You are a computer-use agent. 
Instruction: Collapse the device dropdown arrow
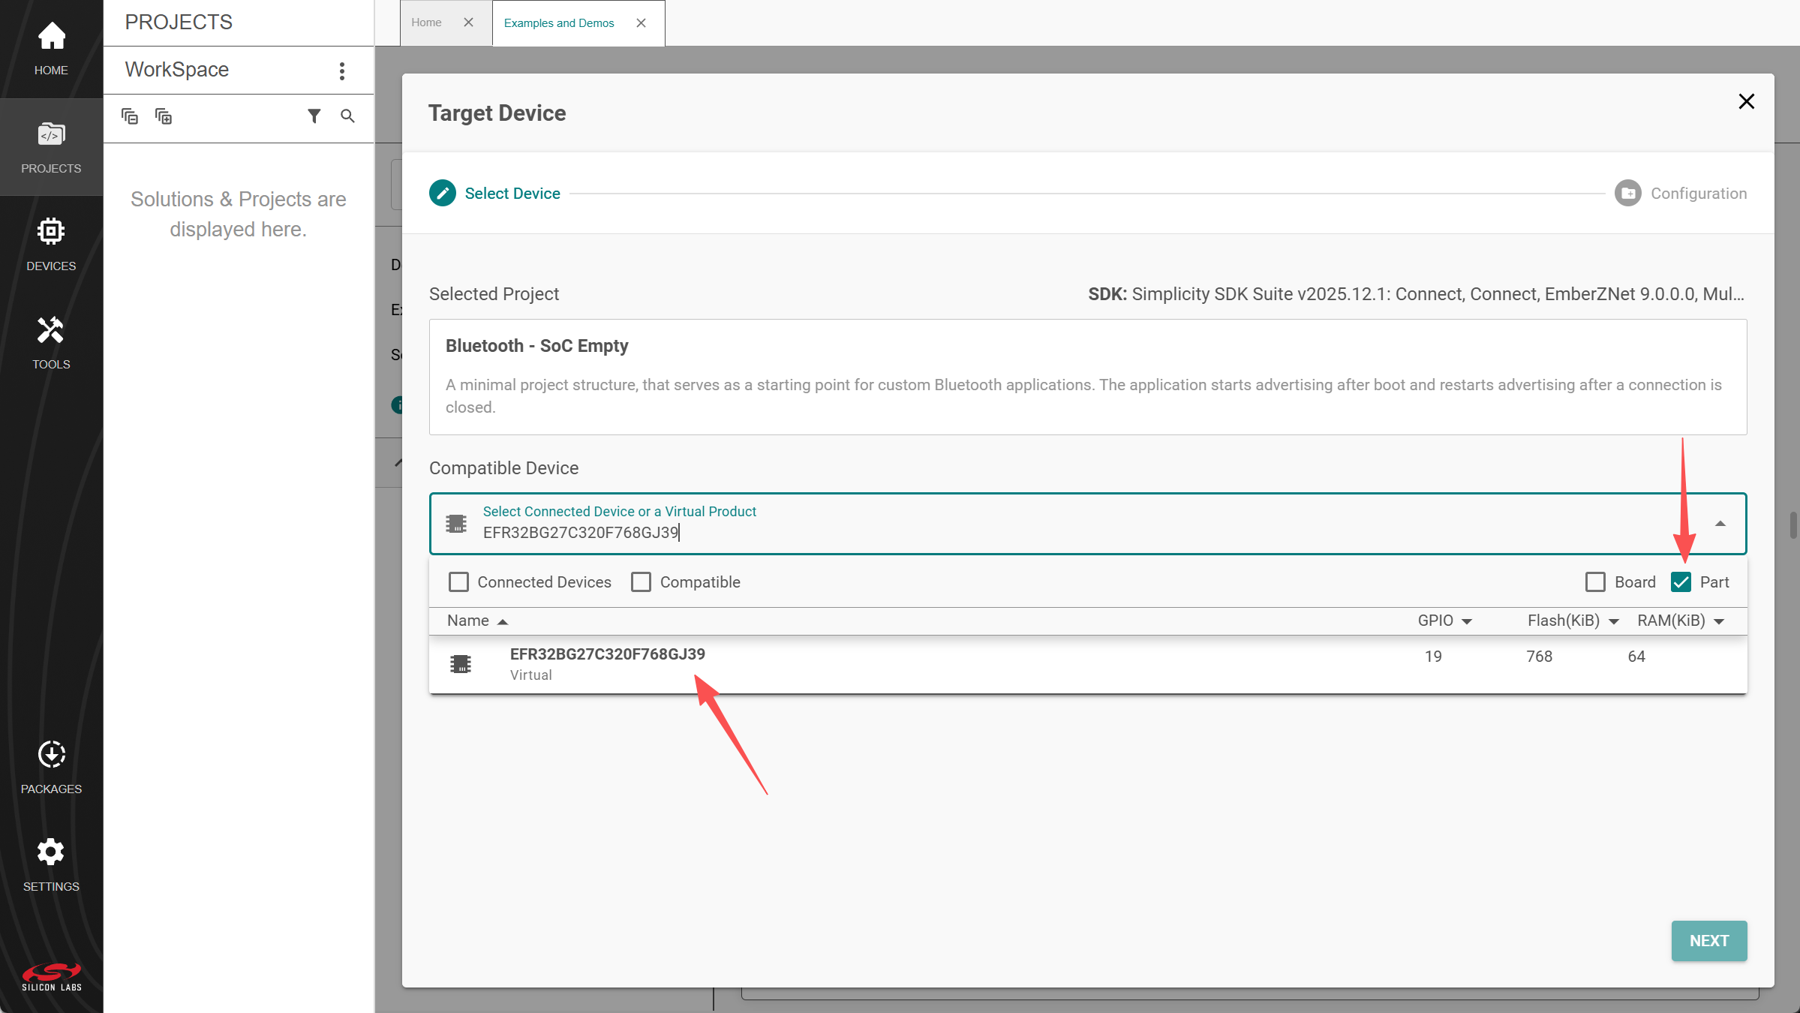pyautogui.click(x=1720, y=524)
